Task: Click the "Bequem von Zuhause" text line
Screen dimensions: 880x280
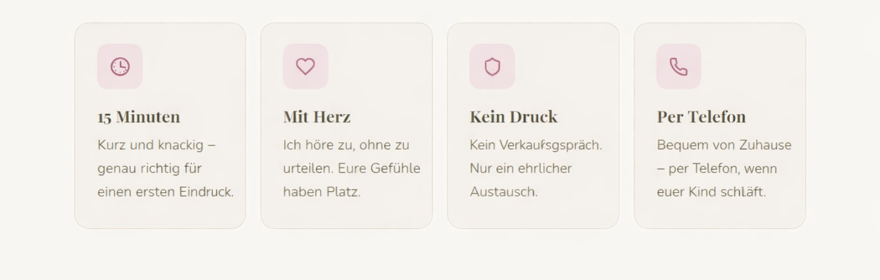Action: (724, 145)
